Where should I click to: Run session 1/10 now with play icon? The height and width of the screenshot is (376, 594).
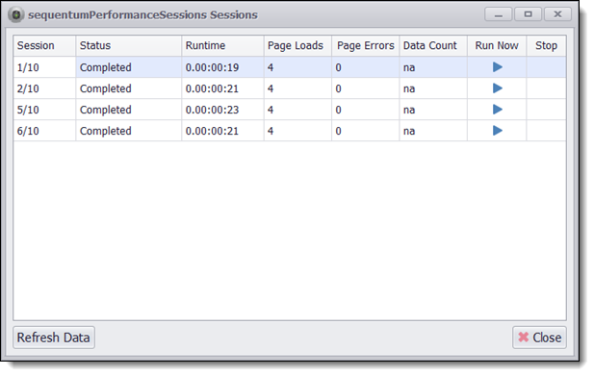click(x=497, y=67)
